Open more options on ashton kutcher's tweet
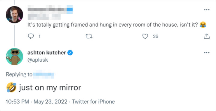The height and width of the screenshot is (111, 216). coord(207,53)
